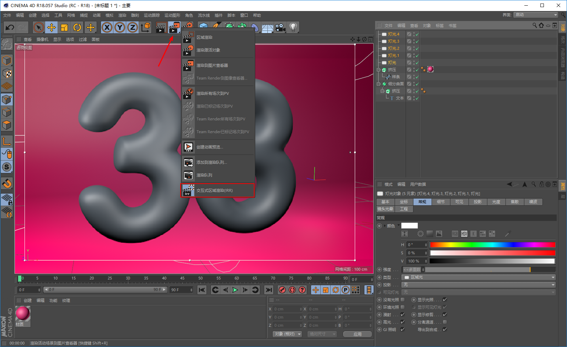Switch to the 投影 tab
The image size is (567, 347).
478,202
